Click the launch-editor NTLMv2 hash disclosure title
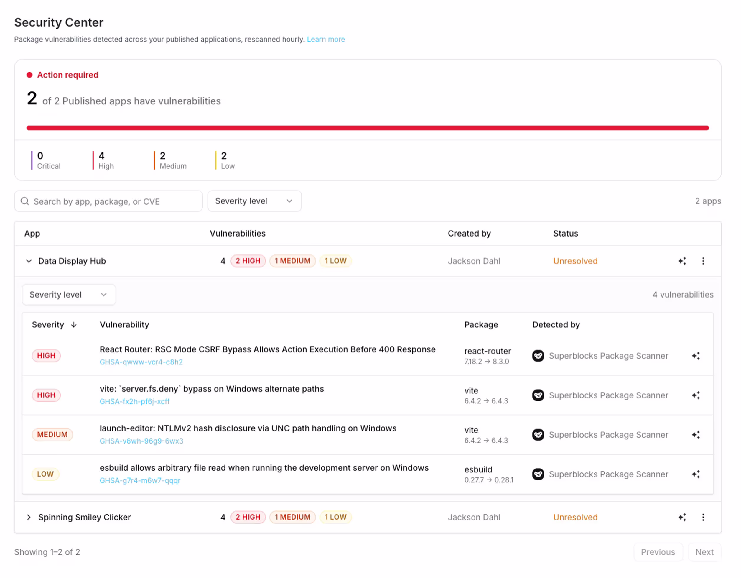 pyautogui.click(x=248, y=428)
